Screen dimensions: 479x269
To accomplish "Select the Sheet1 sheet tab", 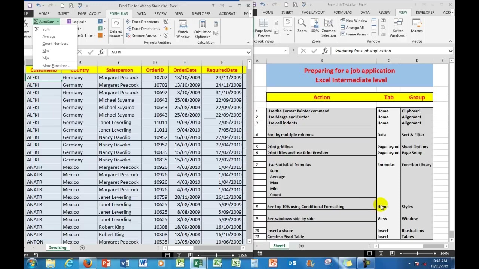I will pyautogui.click(x=279, y=245).
